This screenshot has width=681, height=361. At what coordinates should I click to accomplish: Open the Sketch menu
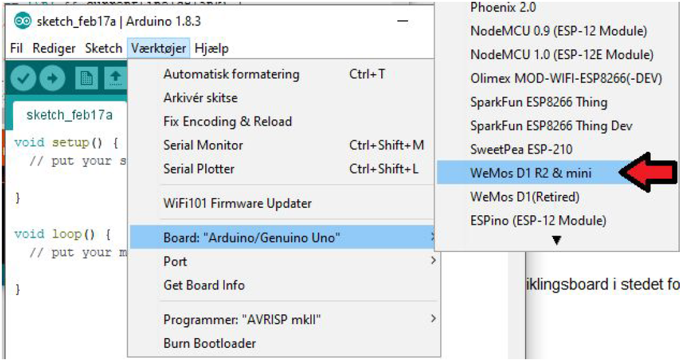(x=104, y=48)
